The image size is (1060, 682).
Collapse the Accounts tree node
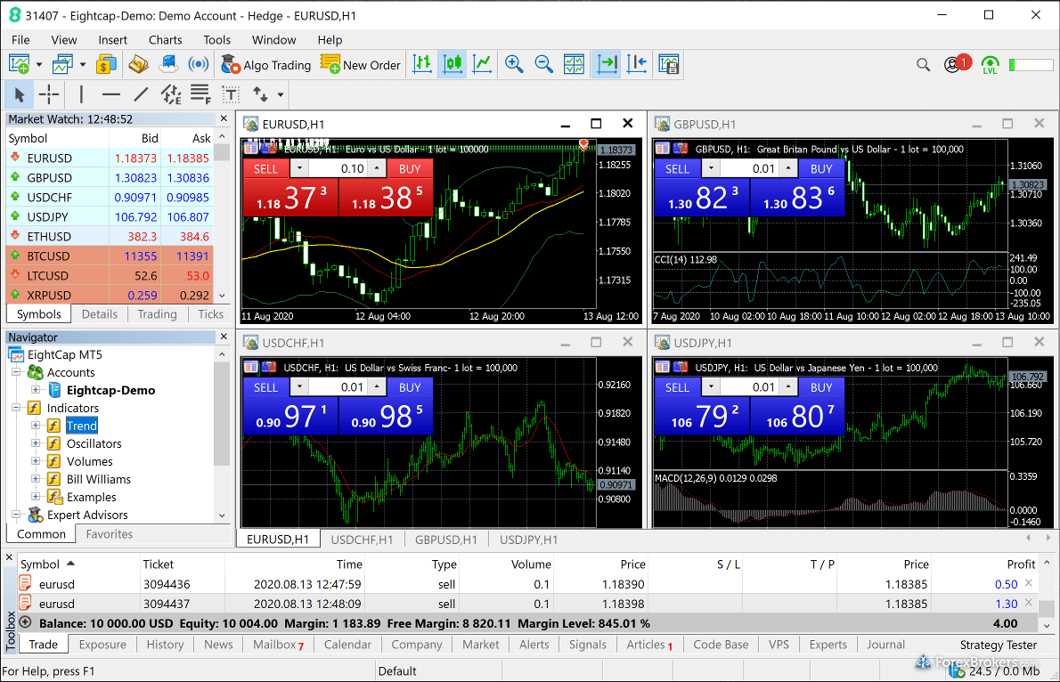pos(16,372)
